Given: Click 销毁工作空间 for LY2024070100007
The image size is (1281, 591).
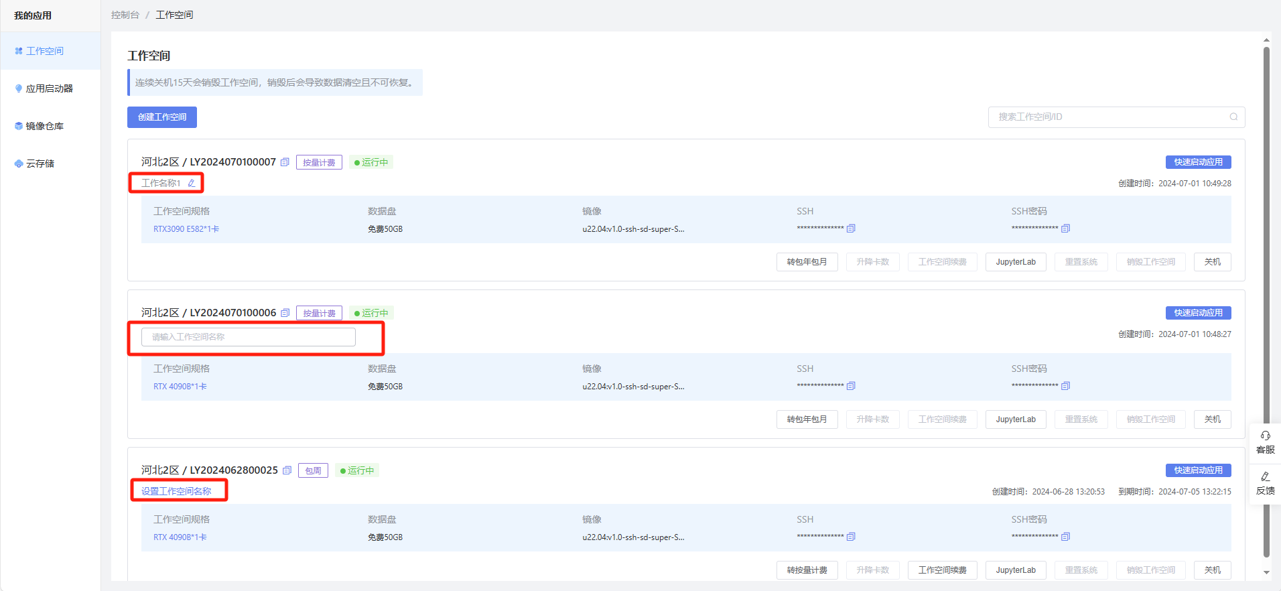Looking at the screenshot, I should pyautogui.click(x=1151, y=262).
